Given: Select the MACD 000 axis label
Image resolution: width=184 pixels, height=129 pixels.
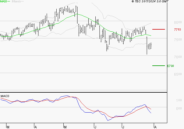Looking at the screenshot, I should click(x=179, y=108).
